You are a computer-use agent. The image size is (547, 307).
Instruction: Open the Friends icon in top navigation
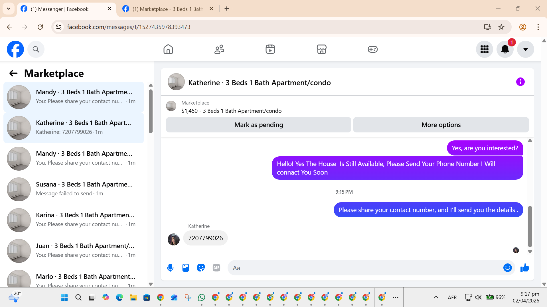click(x=219, y=49)
